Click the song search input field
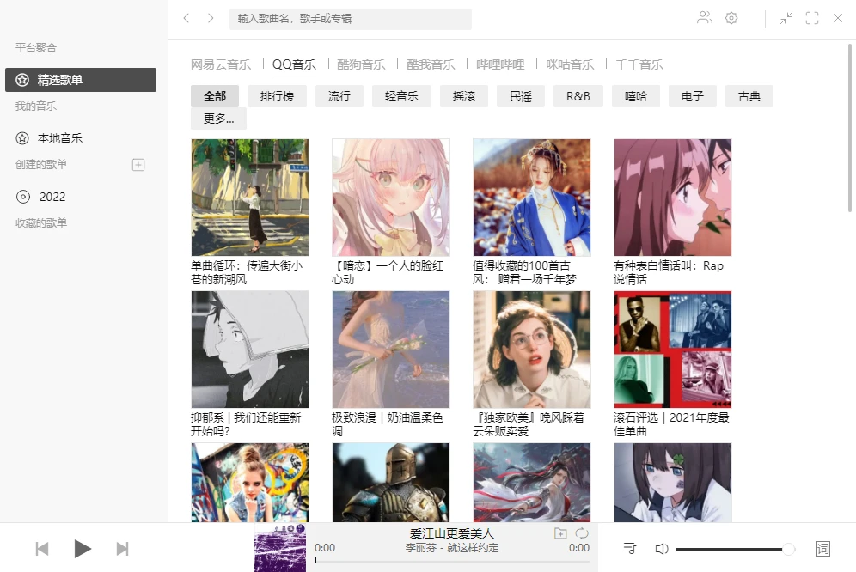 point(351,19)
